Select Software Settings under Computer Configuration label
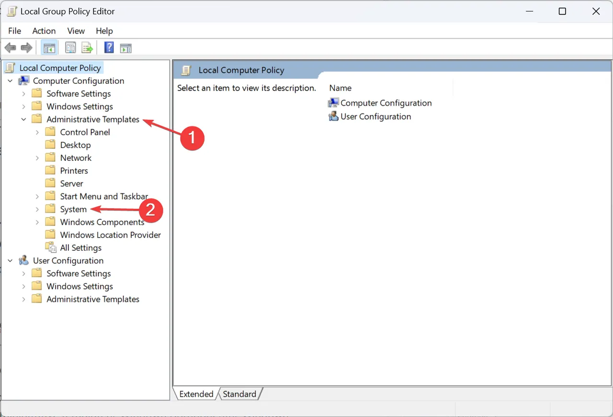 tap(79, 94)
